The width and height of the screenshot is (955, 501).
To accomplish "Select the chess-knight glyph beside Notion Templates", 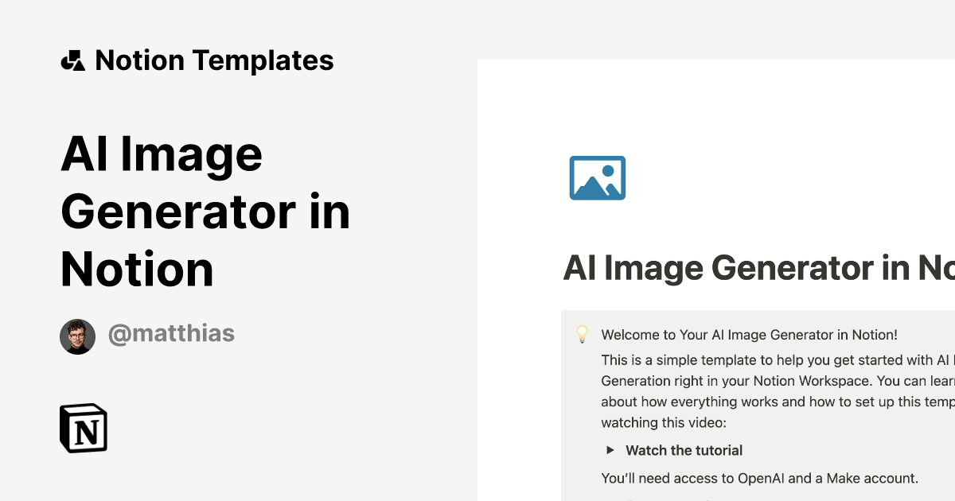I will pos(73,60).
